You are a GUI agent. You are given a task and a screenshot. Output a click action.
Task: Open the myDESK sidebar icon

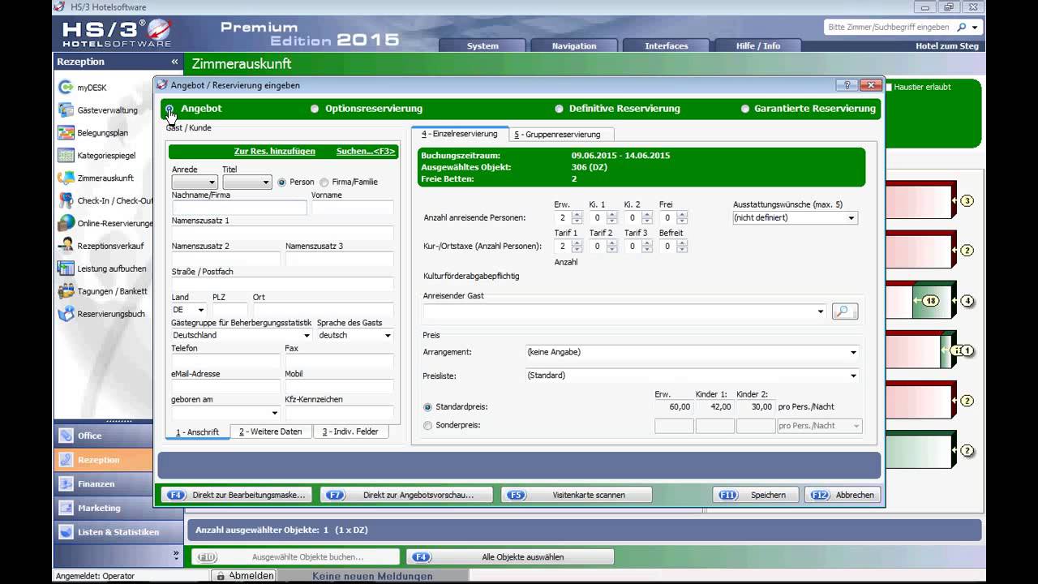click(x=66, y=88)
